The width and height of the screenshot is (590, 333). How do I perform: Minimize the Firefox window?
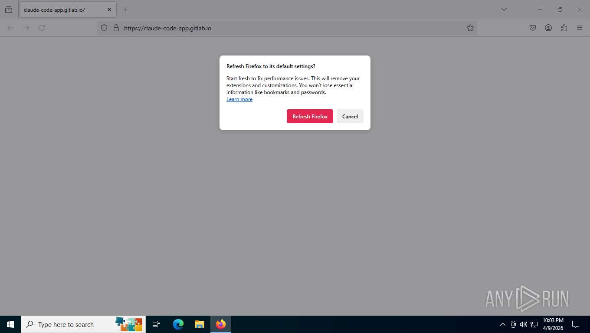[540, 10]
